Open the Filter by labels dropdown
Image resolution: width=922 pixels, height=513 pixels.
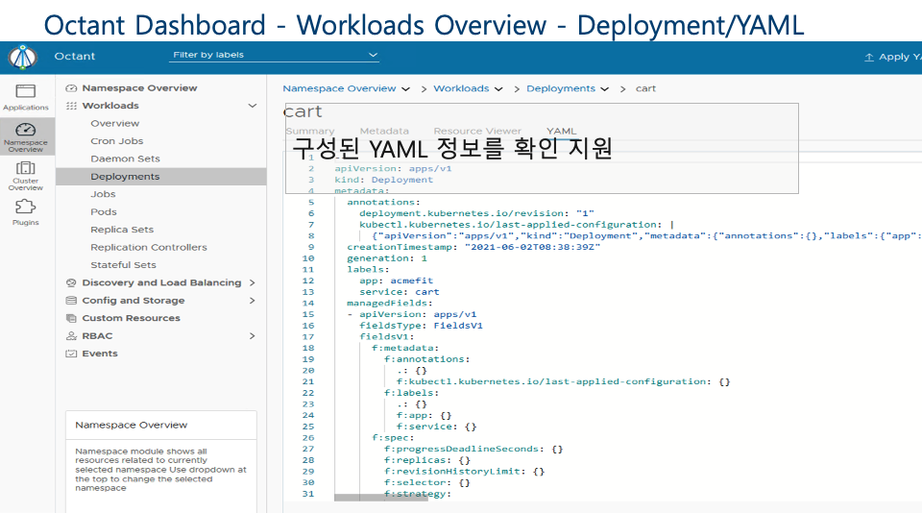(x=274, y=55)
